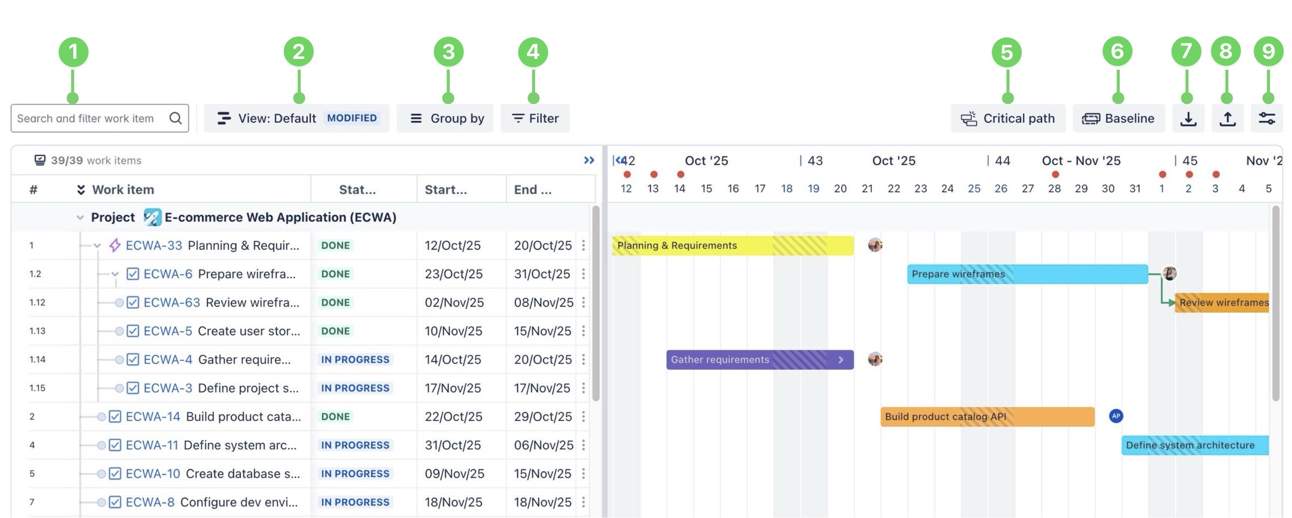The image size is (1292, 518).
Task: Click ECWA-14 task type checkbox icon
Action: [115, 417]
